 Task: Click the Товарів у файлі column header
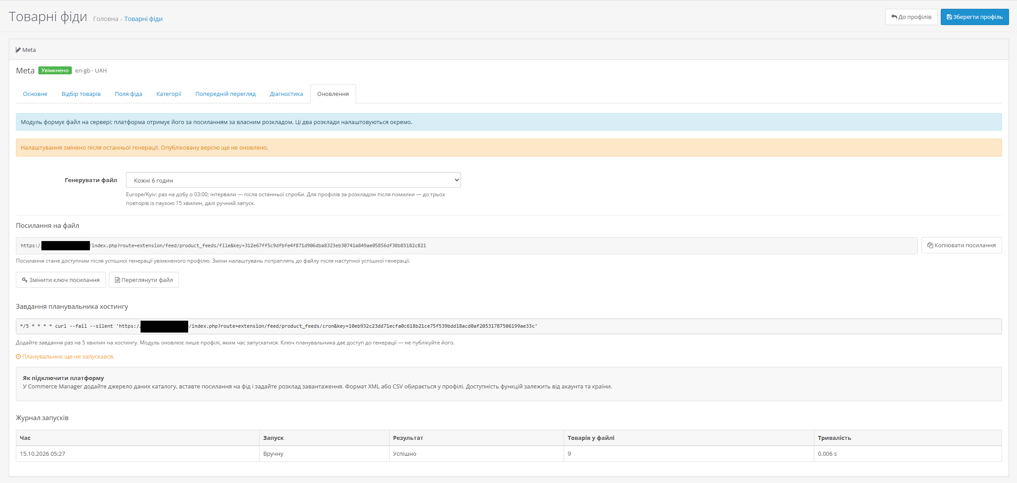coord(689,438)
